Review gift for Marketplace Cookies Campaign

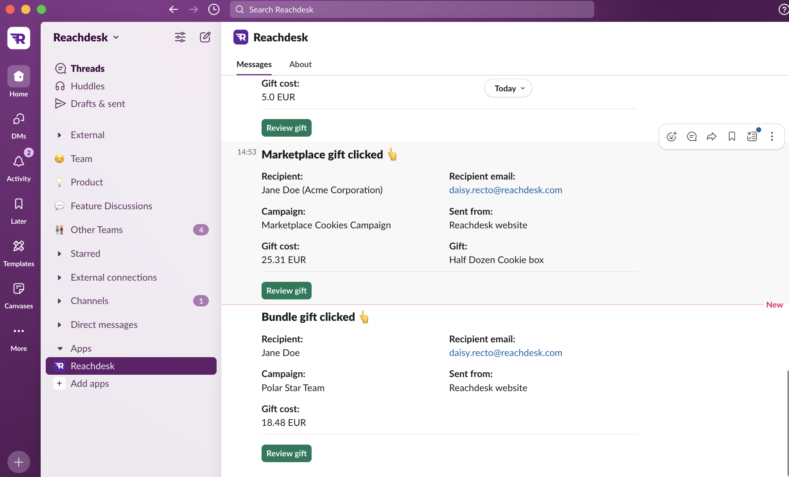point(287,291)
